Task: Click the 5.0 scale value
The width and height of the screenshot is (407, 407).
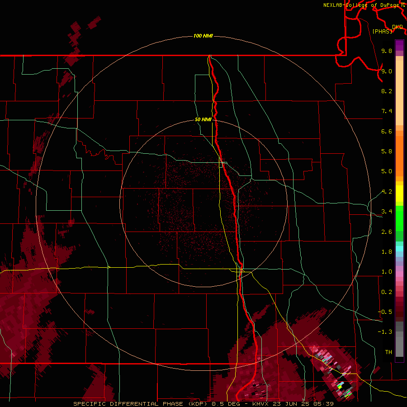Action: pyautogui.click(x=387, y=171)
